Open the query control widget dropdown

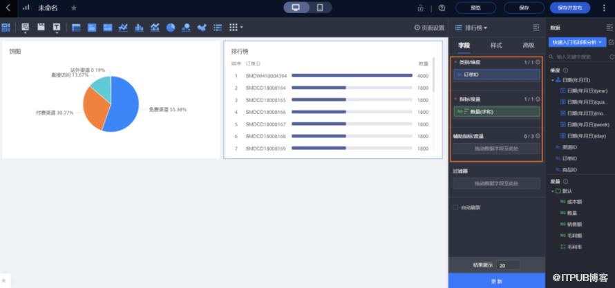[25, 28]
